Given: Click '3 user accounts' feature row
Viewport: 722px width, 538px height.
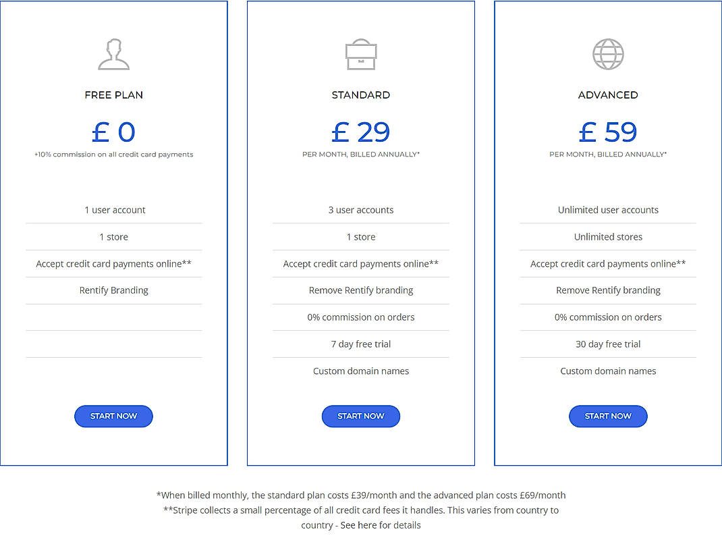Looking at the screenshot, I should point(361,210).
